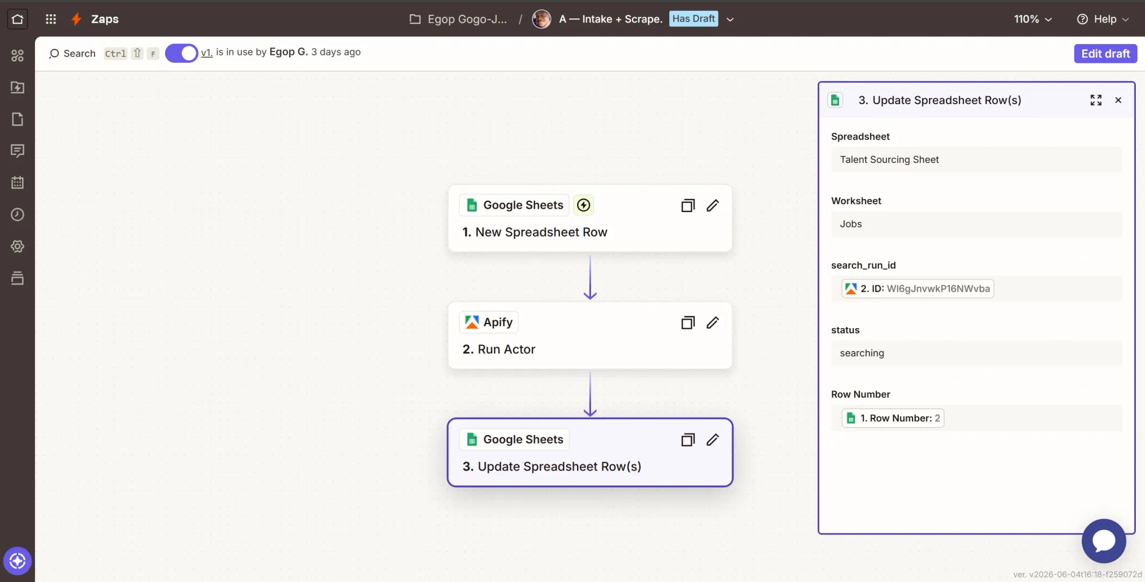Open the lightning file icon in the left sidebar
Screen dimensions: 1145x582
[x=18, y=87]
